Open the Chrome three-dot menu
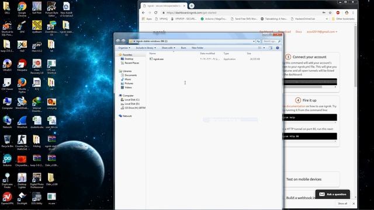 tap(353, 13)
